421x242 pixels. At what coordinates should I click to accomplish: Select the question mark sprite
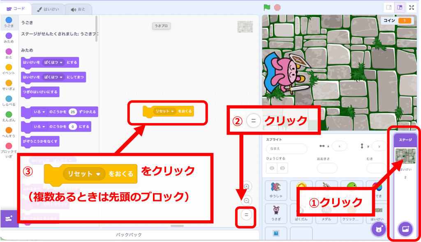click(276, 233)
